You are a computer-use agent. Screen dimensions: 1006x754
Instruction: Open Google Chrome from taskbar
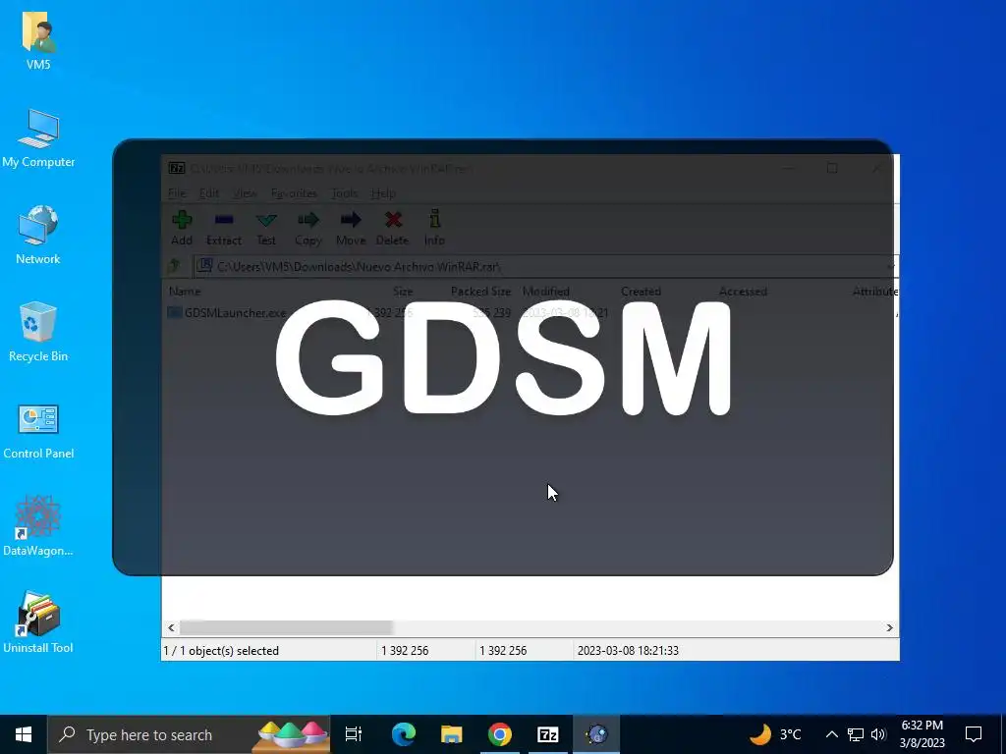[x=500, y=734]
